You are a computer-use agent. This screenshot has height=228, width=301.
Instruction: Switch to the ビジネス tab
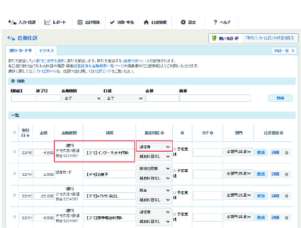[x=46, y=51]
